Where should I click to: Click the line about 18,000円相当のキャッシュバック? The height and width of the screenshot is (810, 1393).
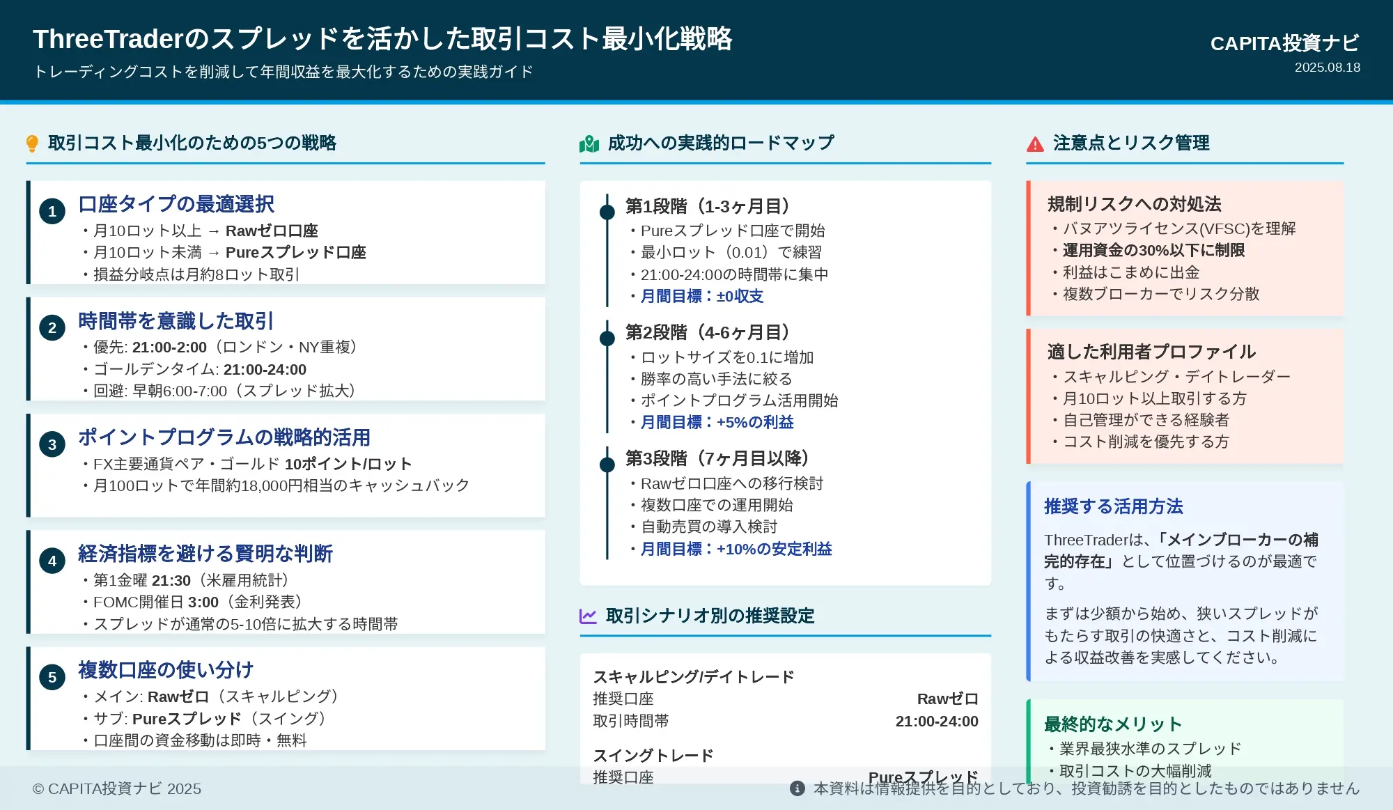pyautogui.click(x=277, y=485)
